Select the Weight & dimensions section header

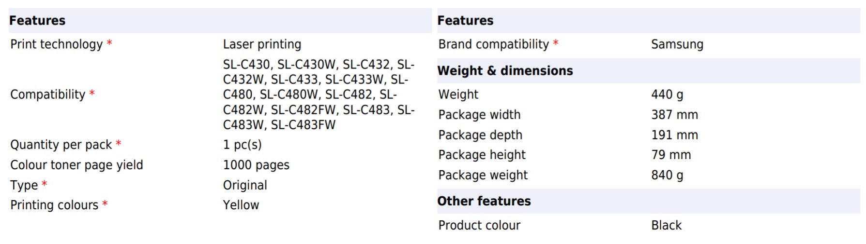[x=505, y=71]
